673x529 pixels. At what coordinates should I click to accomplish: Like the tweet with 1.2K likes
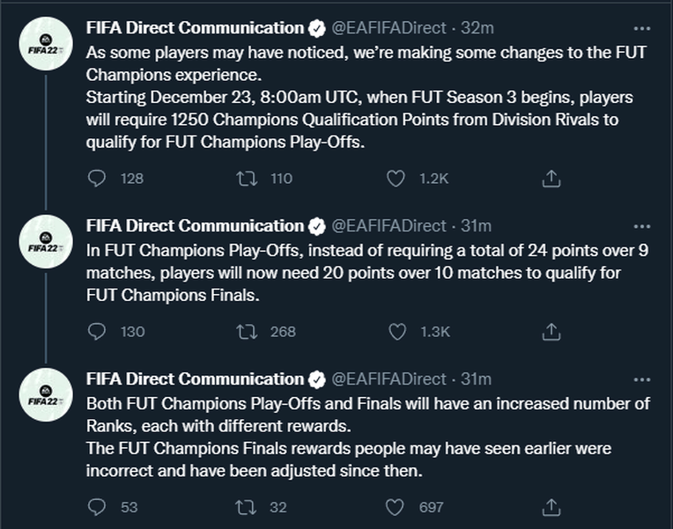(x=398, y=179)
